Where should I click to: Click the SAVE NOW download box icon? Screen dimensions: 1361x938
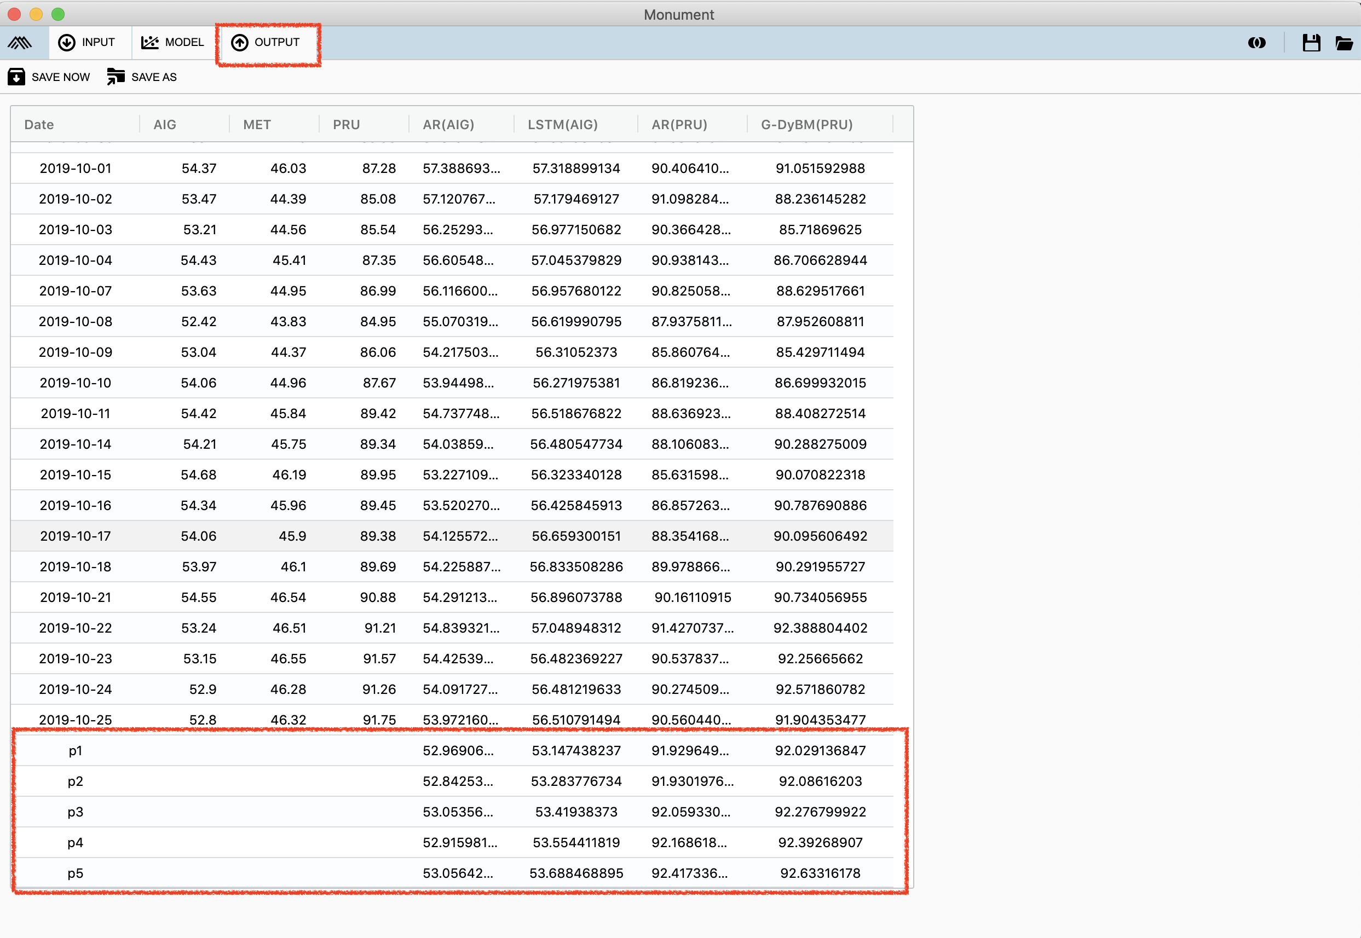coord(16,77)
